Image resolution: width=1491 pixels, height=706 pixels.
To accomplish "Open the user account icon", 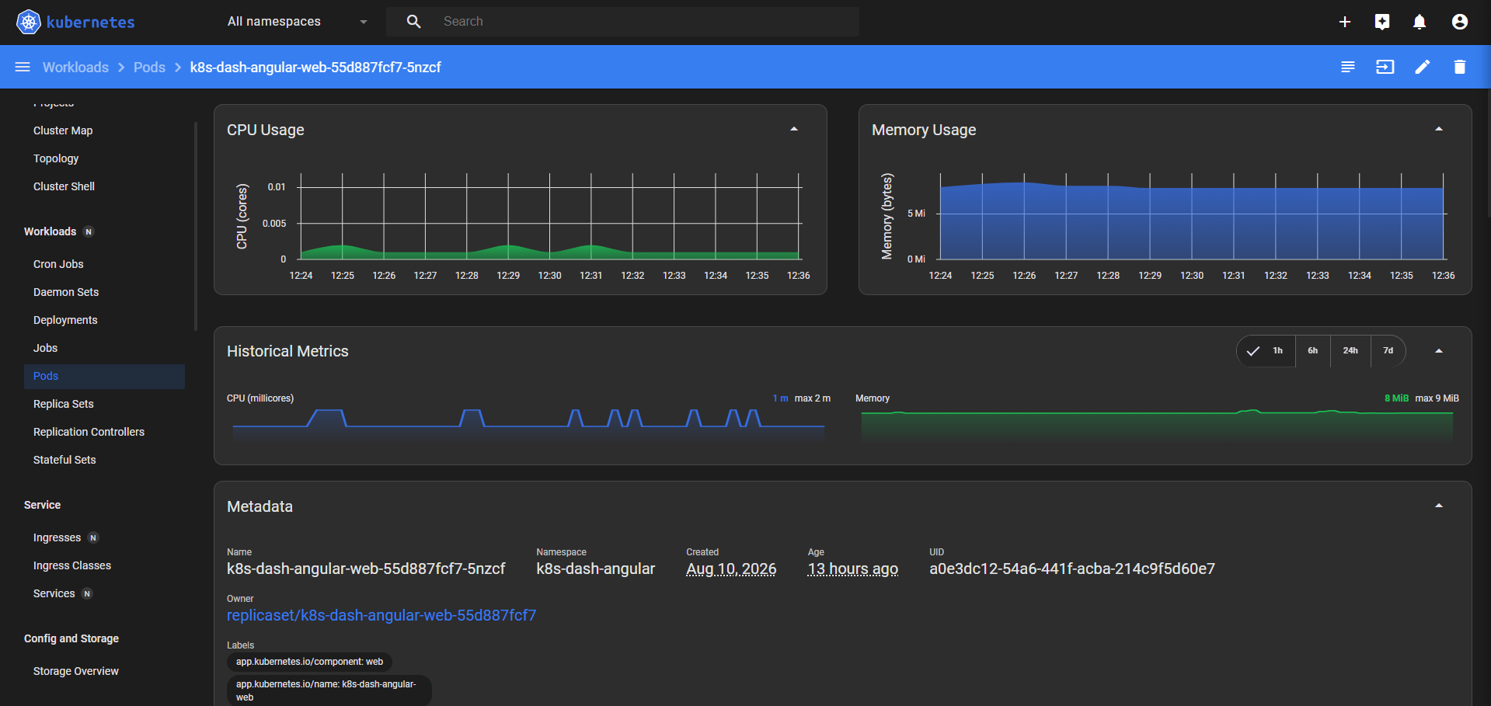I will click(x=1460, y=22).
